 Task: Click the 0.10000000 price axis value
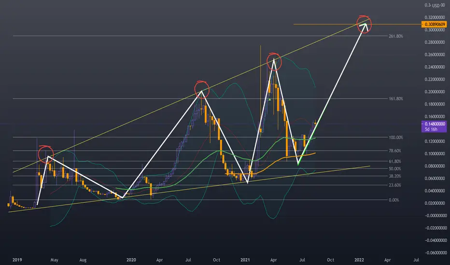point(435,154)
